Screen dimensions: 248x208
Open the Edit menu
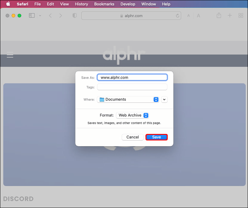[x=50, y=4]
